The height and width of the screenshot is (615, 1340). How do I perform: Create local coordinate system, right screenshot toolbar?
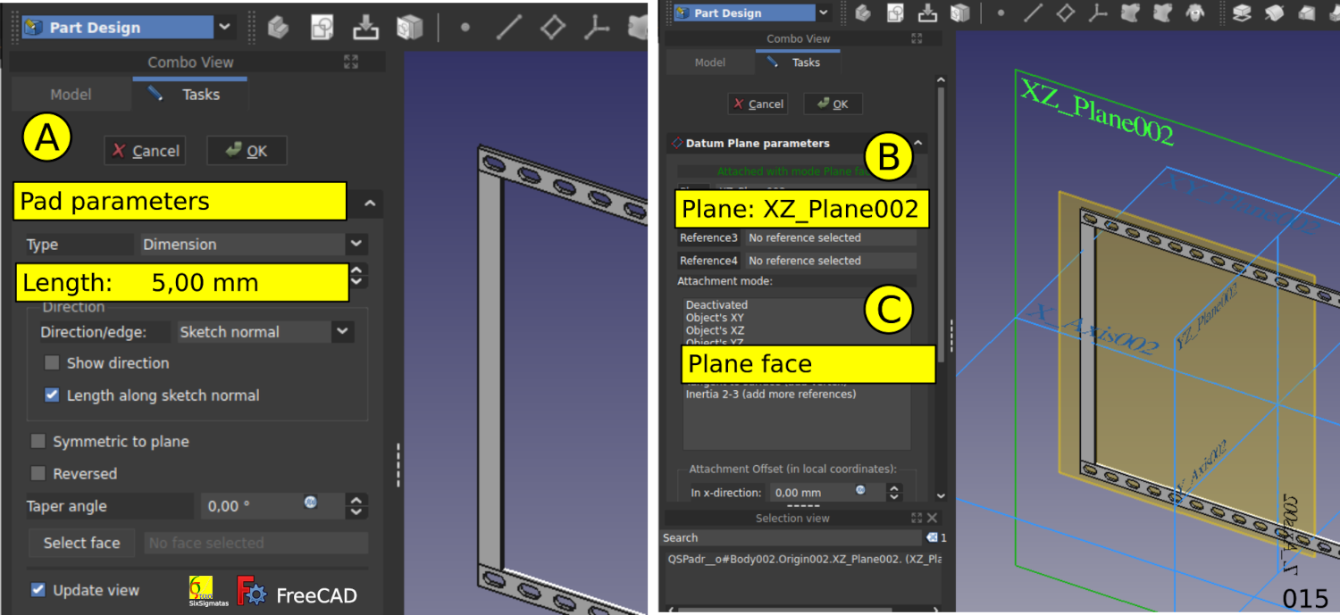click(x=1098, y=12)
